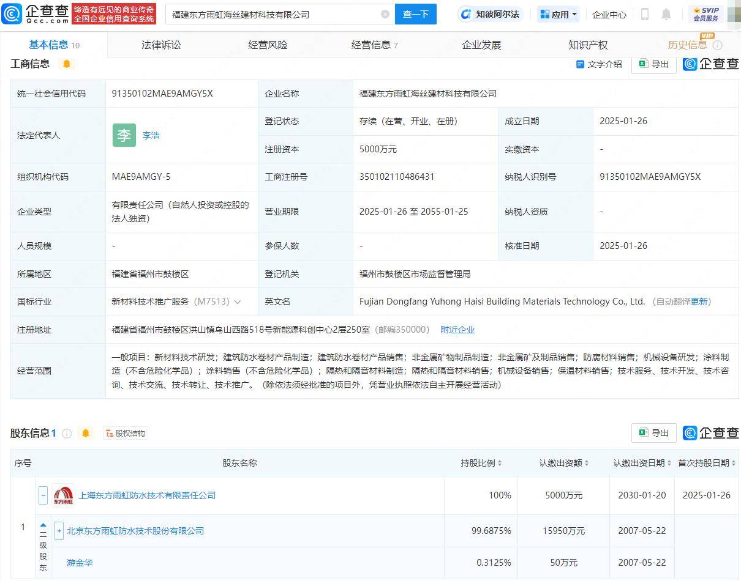Viewport: 741px width, 581px height.
Task: Expand 北京东方雨虹 shareholder using plus control
Action: pyautogui.click(x=59, y=531)
